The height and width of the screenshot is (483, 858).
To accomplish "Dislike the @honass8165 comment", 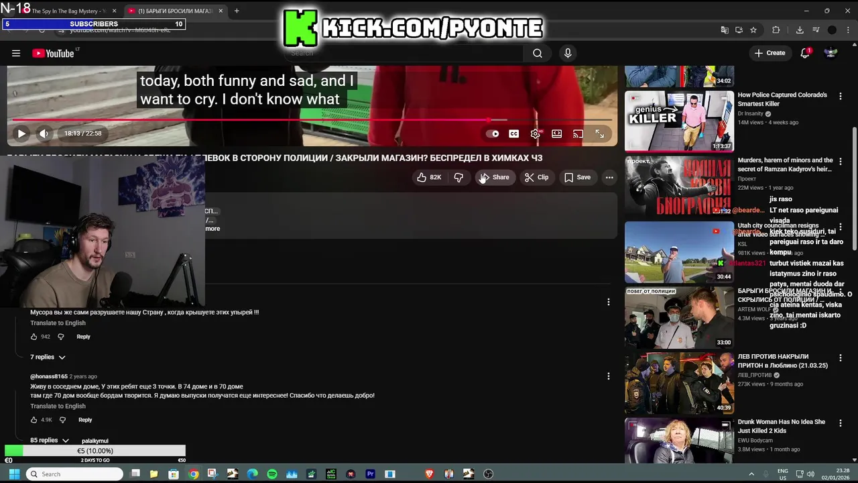I will pos(62,420).
